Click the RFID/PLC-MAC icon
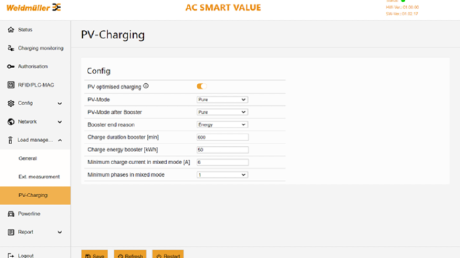460x258 pixels. (x=11, y=85)
